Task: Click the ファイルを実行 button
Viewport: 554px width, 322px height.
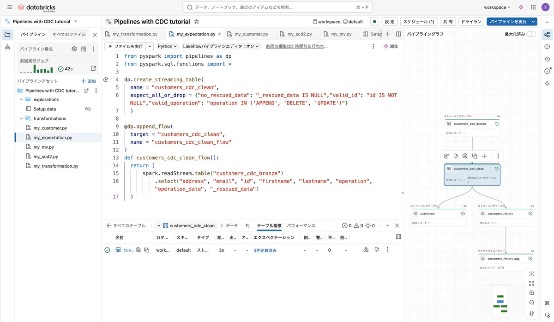Action: coord(125,46)
